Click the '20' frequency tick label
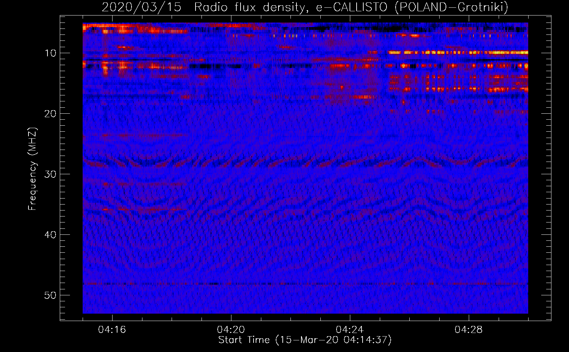 51,114
